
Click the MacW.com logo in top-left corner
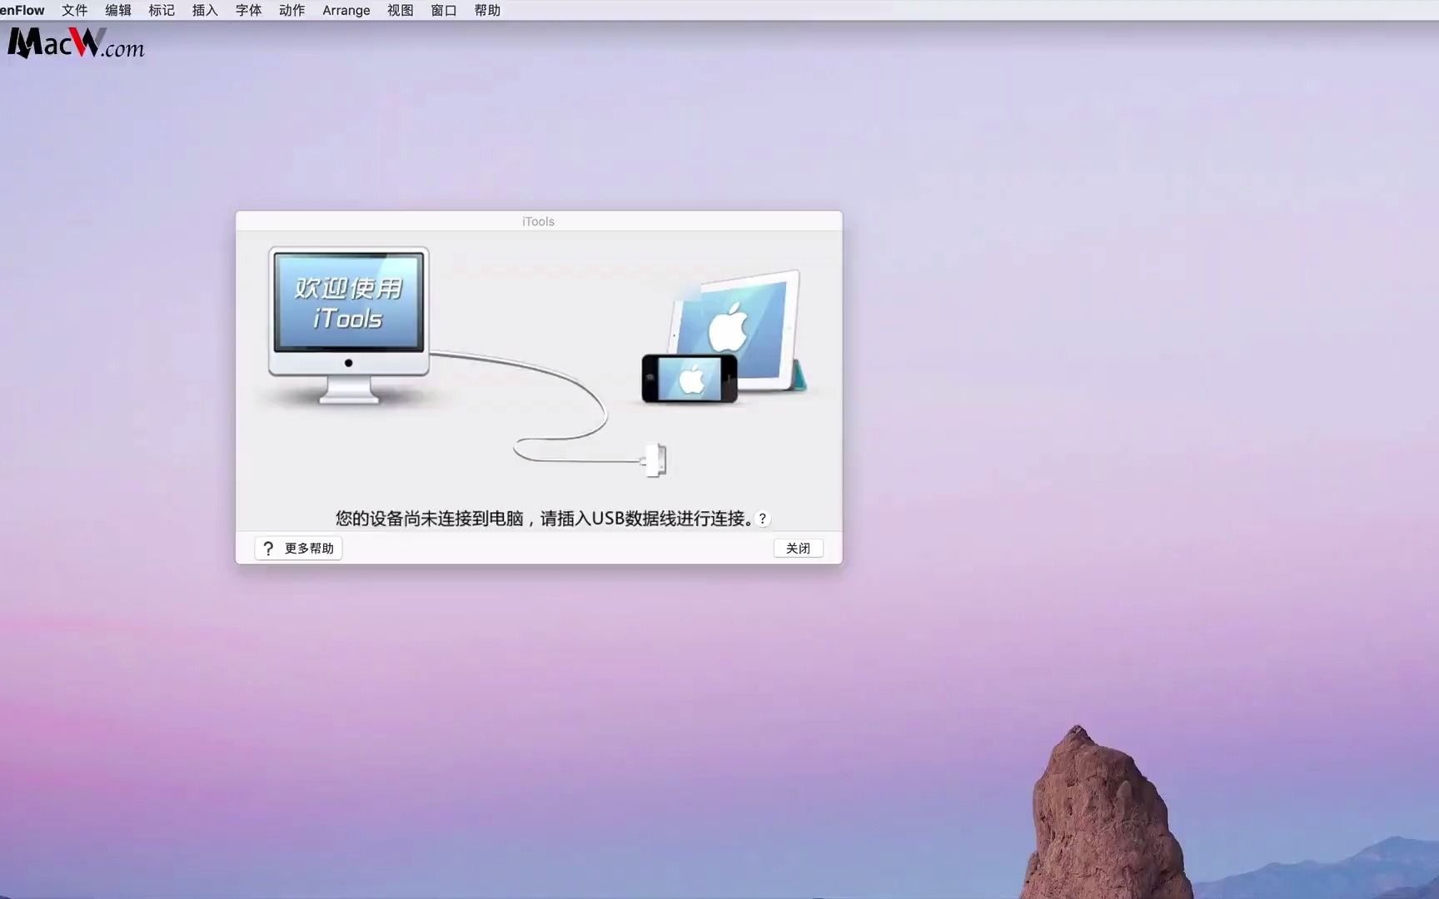click(x=75, y=43)
